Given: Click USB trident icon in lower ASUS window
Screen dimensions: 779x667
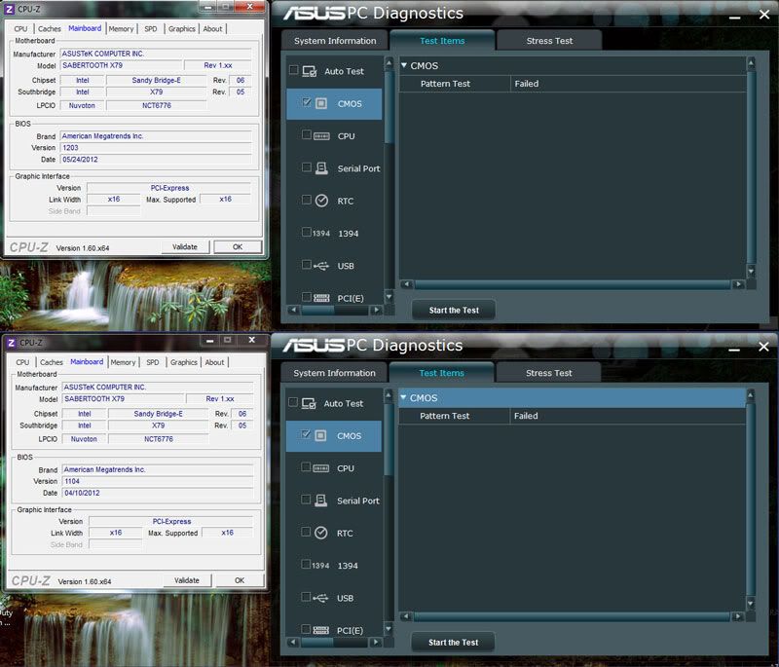Looking at the screenshot, I should tap(321, 598).
